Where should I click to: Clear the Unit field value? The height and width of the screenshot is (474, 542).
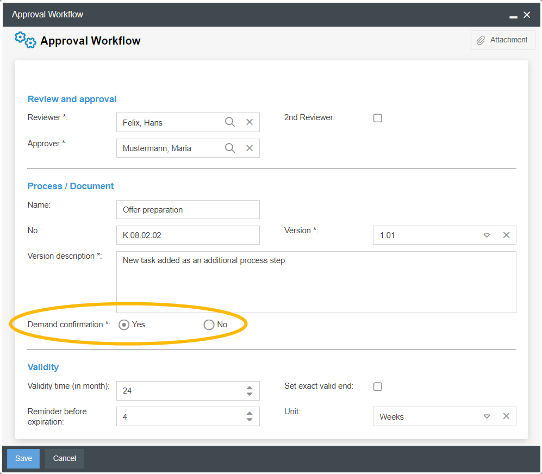506,416
